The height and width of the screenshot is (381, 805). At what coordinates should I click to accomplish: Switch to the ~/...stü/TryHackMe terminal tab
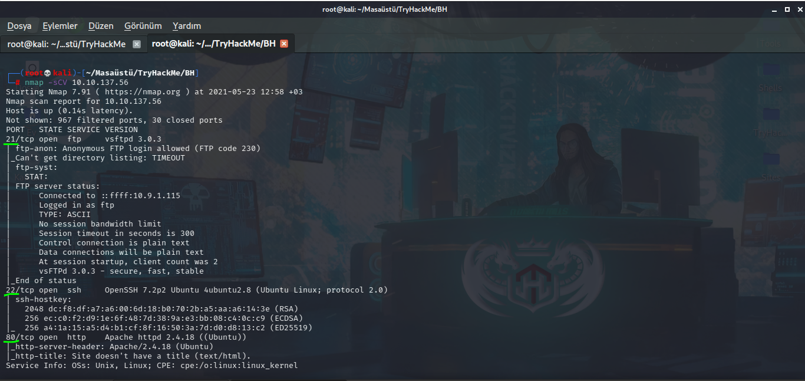click(x=66, y=44)
